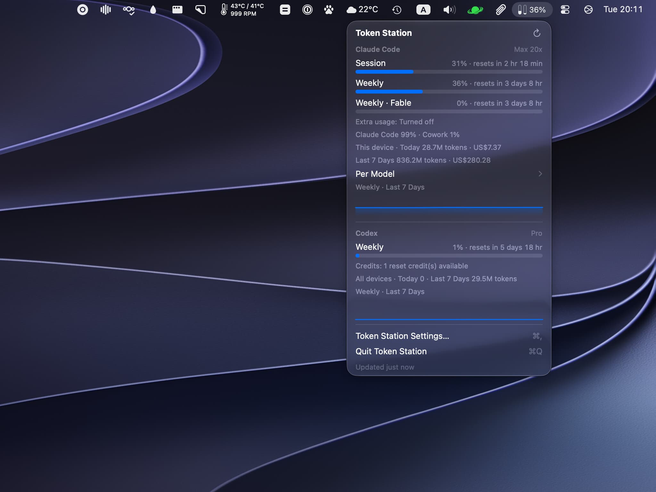This screenshot has width=656, height=492.
Task: Click 'Last 7 Days 836.2M tokens' line
Action: 423,160
